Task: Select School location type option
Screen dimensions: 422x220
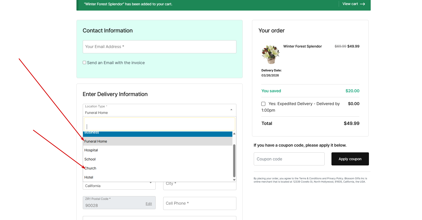Action: (x=90, y=159)
